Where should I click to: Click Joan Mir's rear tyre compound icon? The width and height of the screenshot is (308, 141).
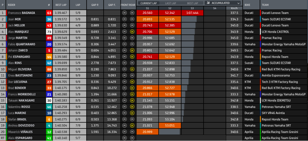pyautogui.click(x=131, y=19)
